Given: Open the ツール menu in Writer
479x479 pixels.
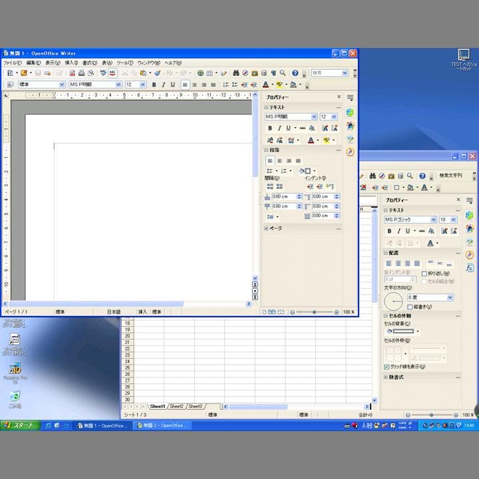Looking at the screenshot, I should coord(124,63).
